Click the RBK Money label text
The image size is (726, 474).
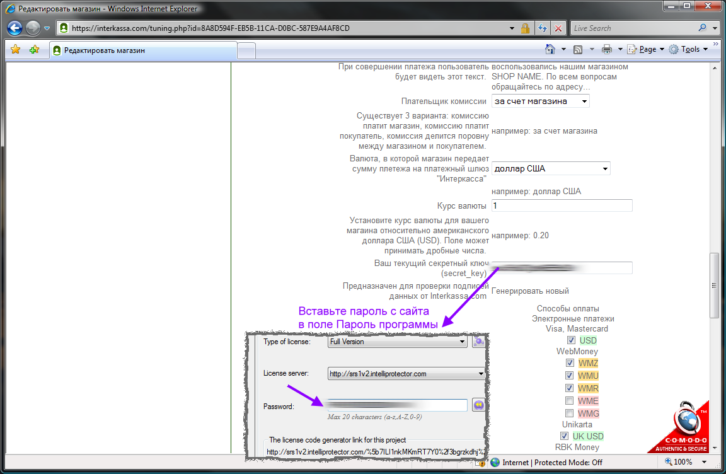pos(577,447)
